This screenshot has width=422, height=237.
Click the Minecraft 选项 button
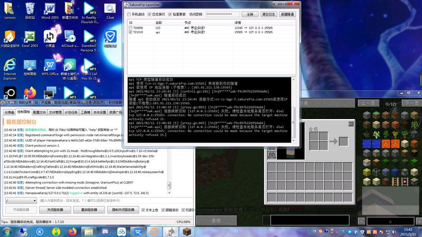click(216, 221)
